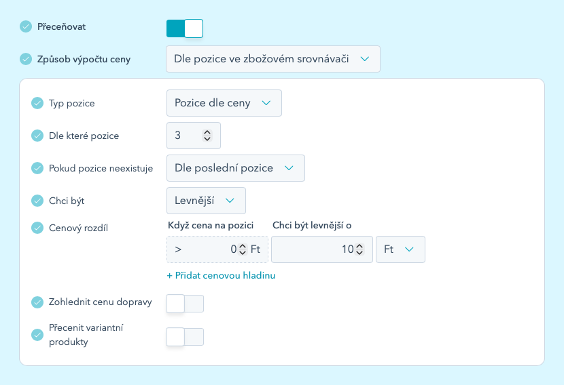Viewport: 564px width, 385px height.
Task: Click the checkmark icon beside Způsob výpočtu ceny
Action: (26, 59)
